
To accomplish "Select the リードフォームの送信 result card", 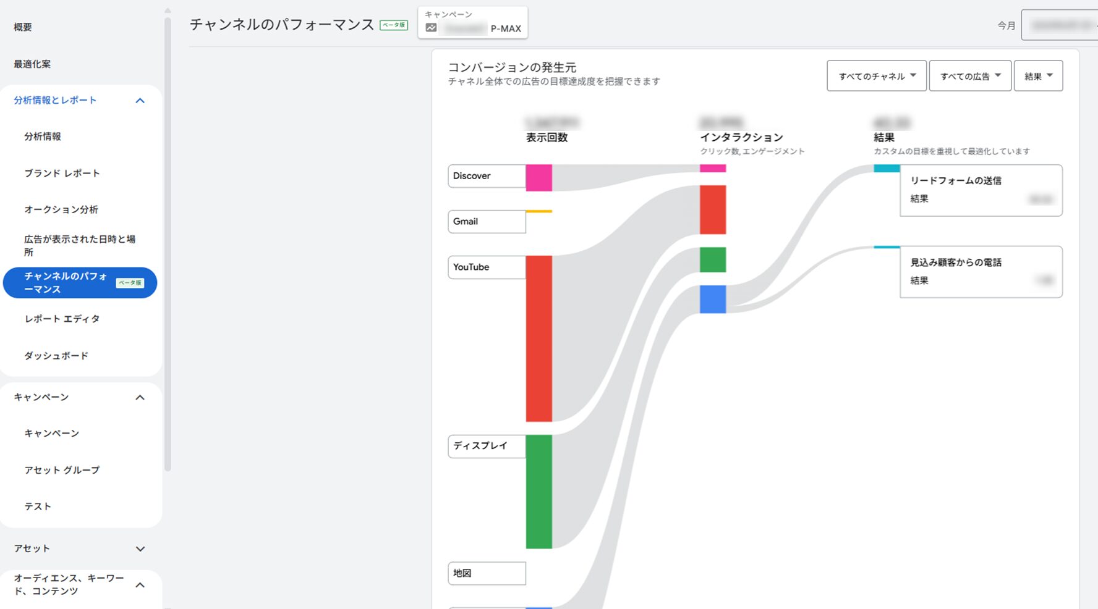I will pos(981,190).
